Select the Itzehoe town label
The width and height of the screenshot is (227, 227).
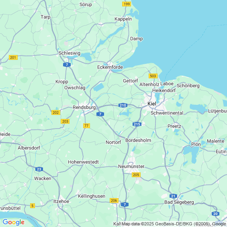coord(61,201)
